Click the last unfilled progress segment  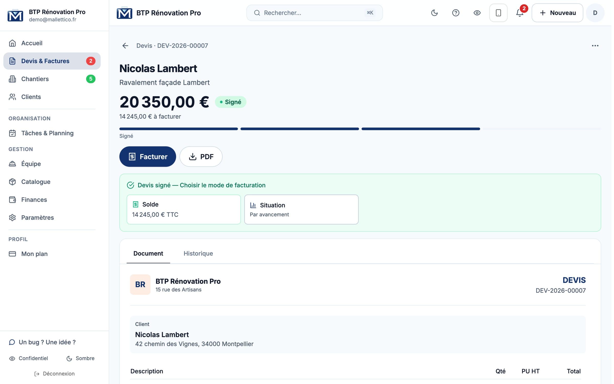click(542, 129)
